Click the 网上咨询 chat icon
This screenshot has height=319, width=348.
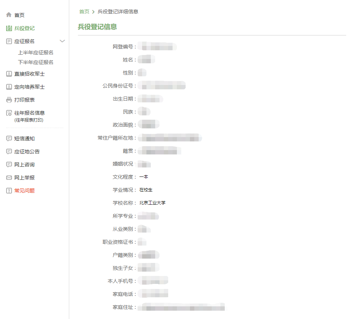click(9, 165)
